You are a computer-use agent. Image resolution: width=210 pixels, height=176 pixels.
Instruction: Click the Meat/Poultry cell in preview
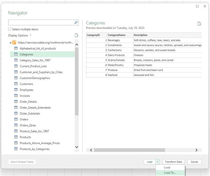pos(120,65)
